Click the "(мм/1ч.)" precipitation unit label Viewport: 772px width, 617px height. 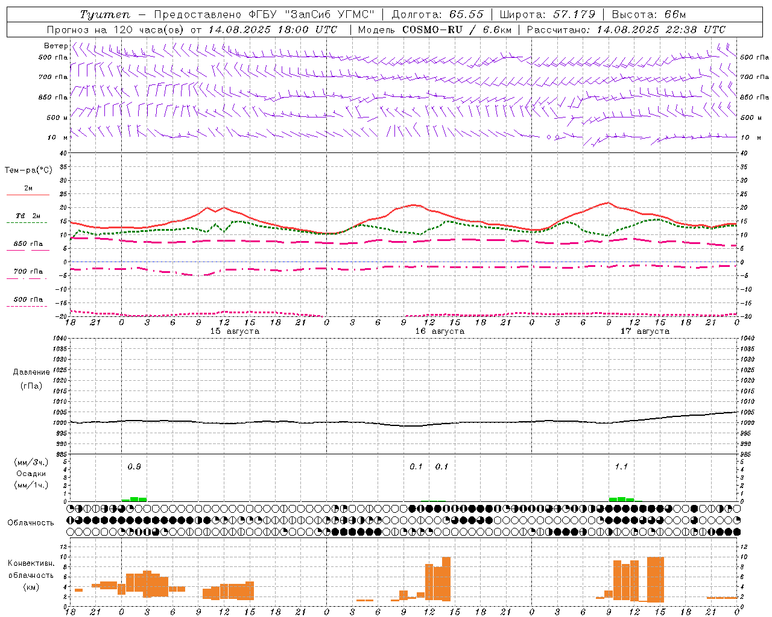[x=32, y=485]
